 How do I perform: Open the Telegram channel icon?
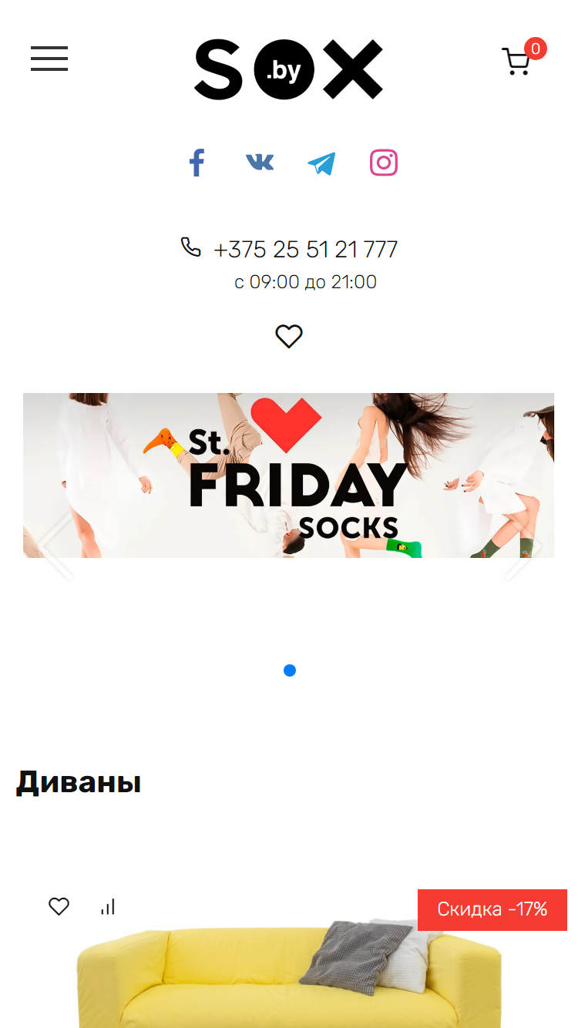321,163
